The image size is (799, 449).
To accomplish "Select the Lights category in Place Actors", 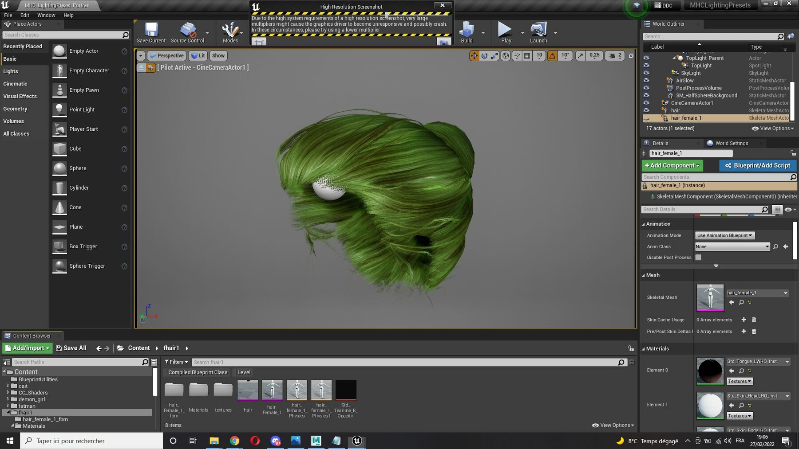I will click(11, 71).
